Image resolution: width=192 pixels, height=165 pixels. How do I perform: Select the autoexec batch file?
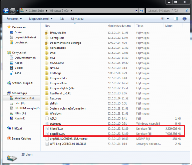pyautogui.click(x=55, y=123)
